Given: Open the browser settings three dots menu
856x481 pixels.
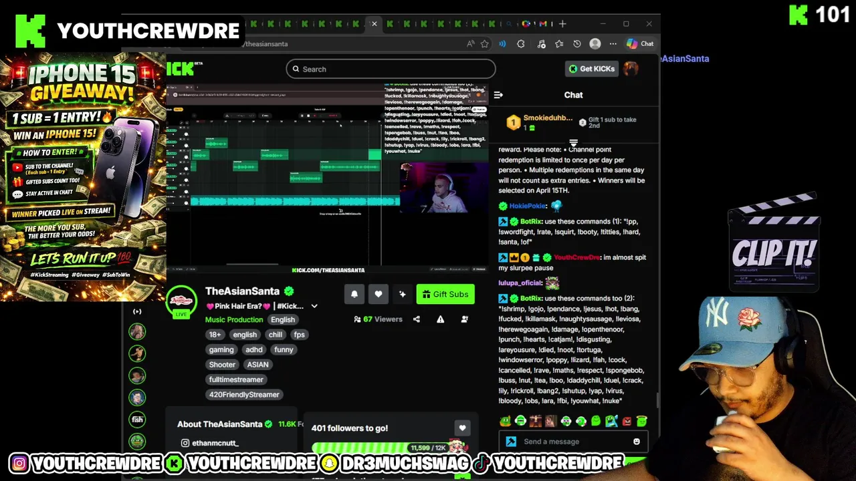Looking at the screenshot, I should (x=612, y=44).
